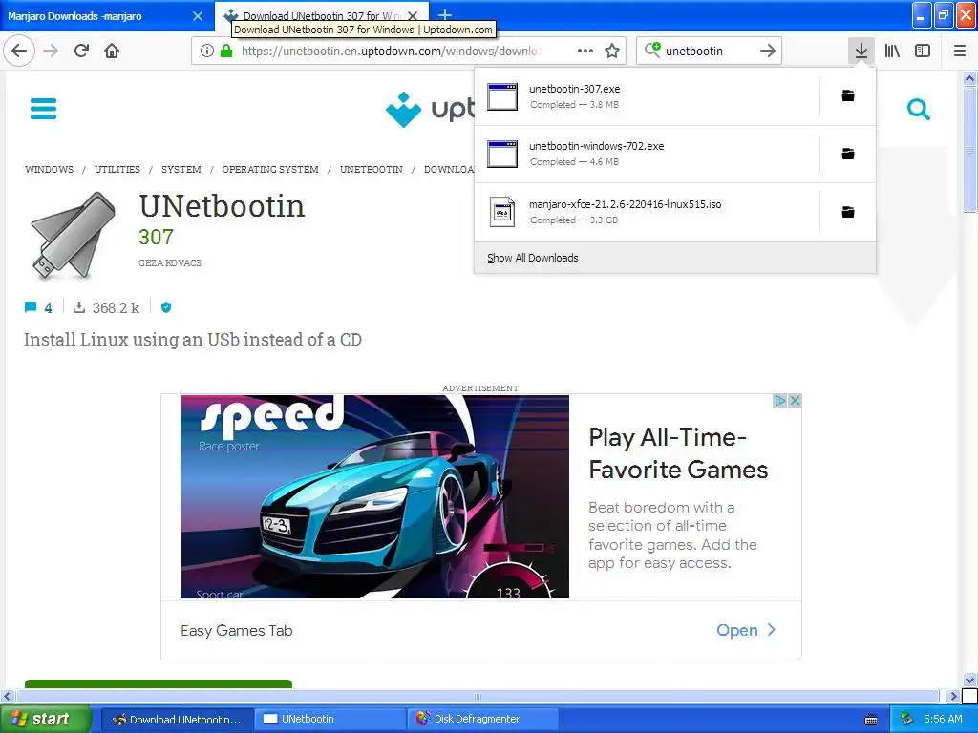Image resolution: width=978 pixels, height=733 pixels.
Task: Bookmark this page with the star
Action: tap(612, 51)
